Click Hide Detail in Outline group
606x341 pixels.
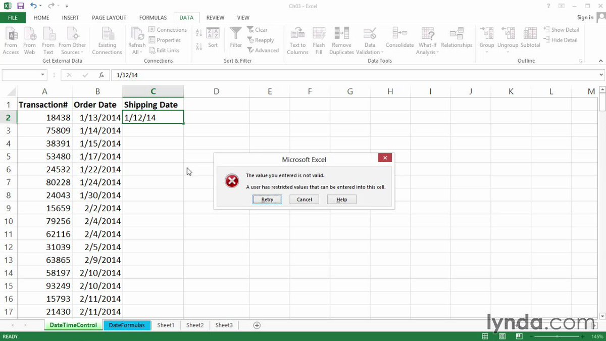pos(561,40)
